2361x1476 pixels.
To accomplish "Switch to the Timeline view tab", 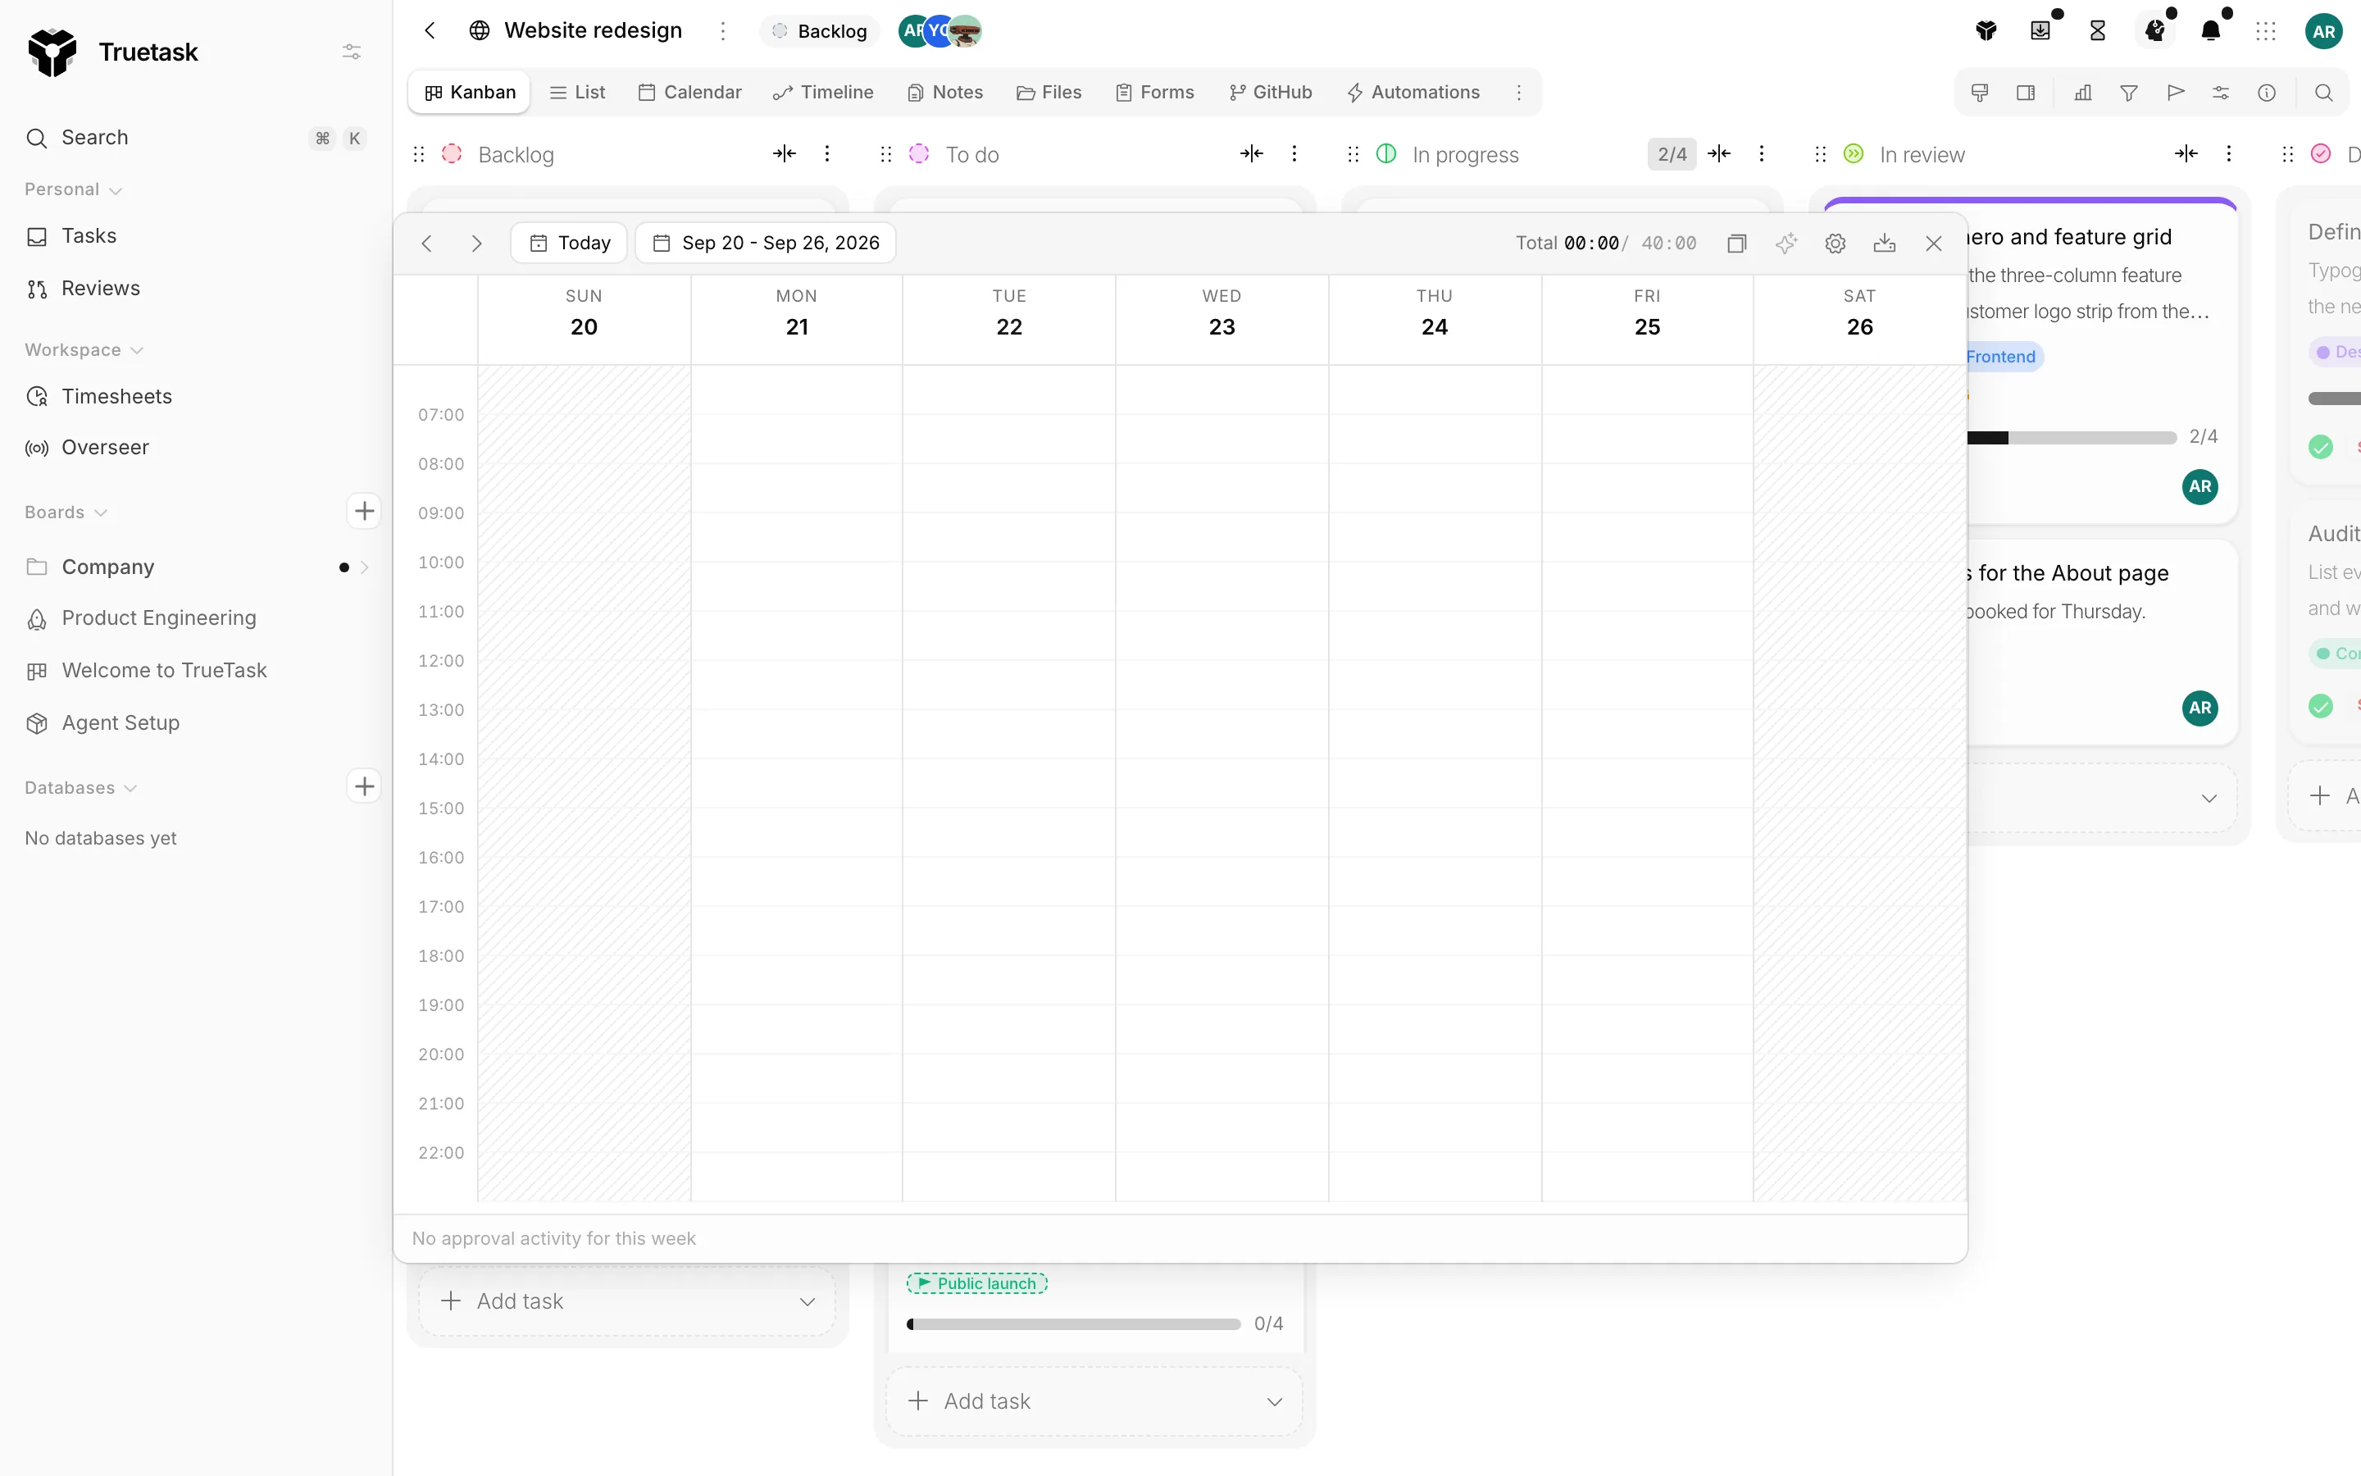I will [x=822, y=93].
